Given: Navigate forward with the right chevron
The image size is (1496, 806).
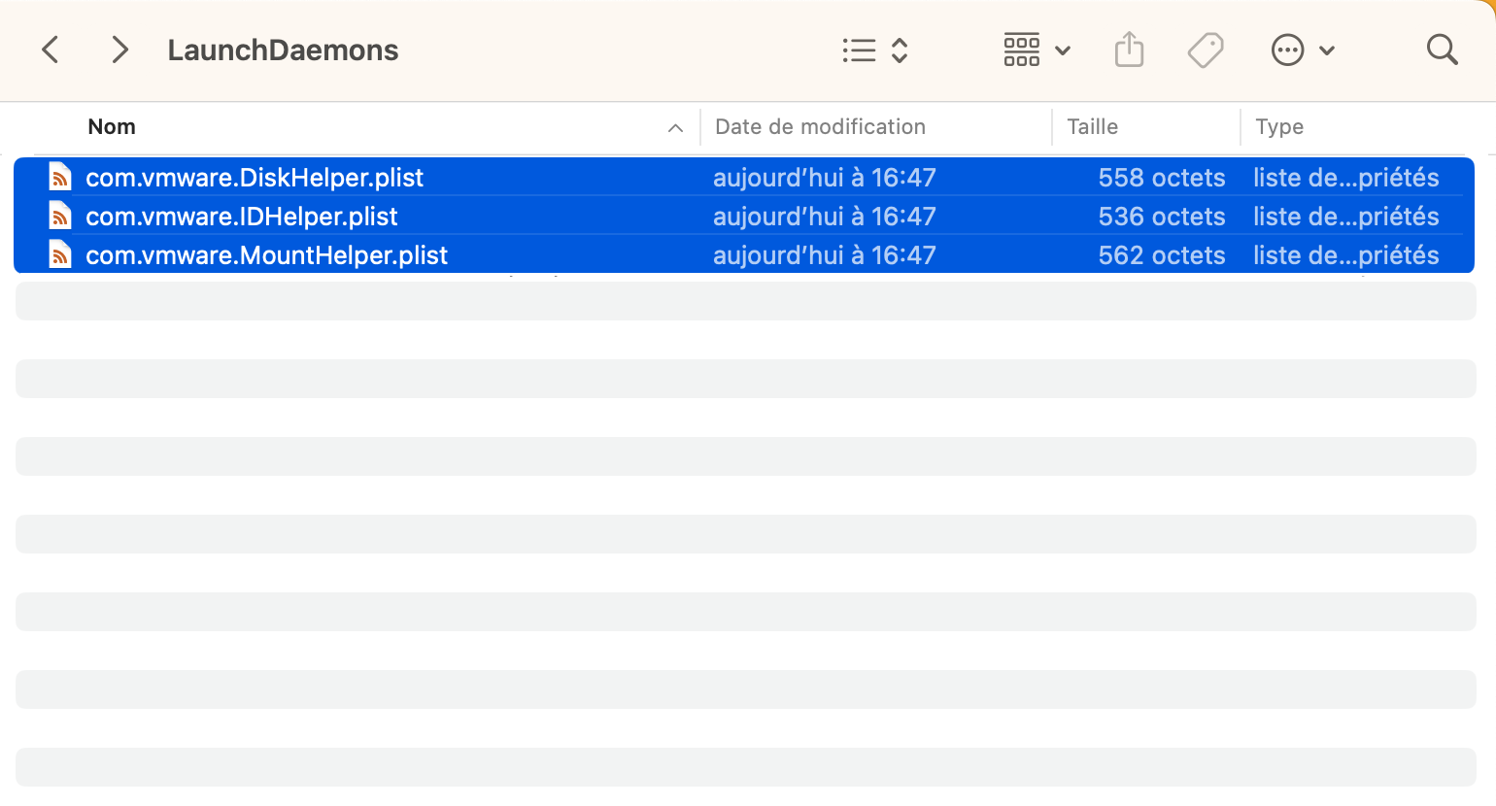Looking at the screenshot, I should (x=119, y=50).
